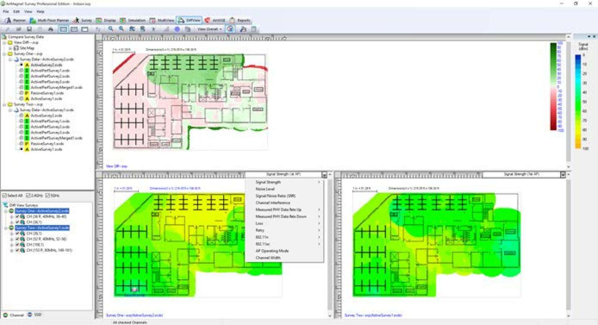Open the MultiView view
This screenshot has height=325, width=598.
pos(162,21)
